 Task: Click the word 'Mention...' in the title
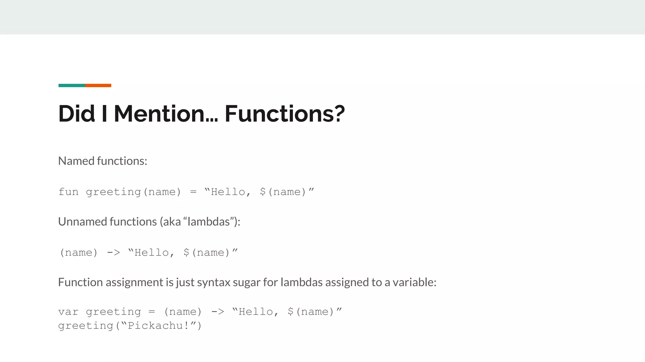(166, 114)
